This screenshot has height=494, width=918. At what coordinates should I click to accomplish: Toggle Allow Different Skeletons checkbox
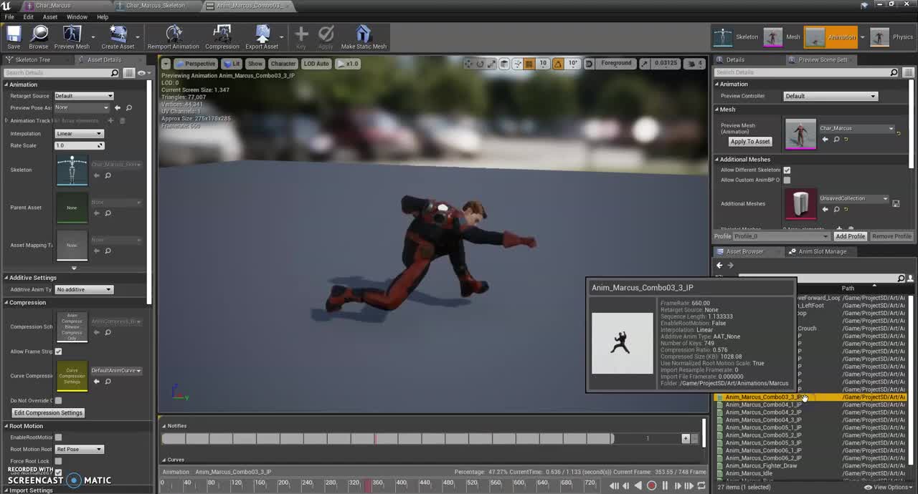pyautogui.click(x=787, y=170)
